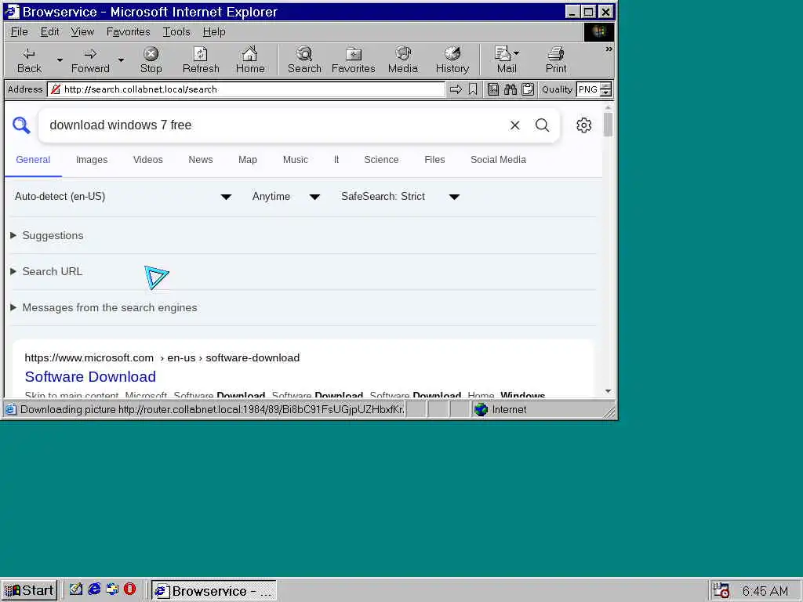Viewport: 803px width, 602px height.
Task: Open search preferences gear icon
Action: [583, 125]
